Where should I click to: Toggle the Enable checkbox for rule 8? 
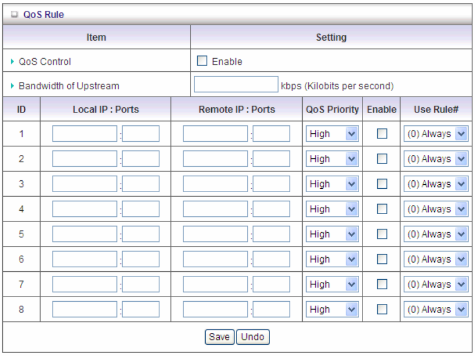pos(382,309)
